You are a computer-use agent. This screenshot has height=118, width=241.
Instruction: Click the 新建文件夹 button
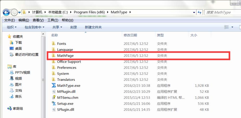tap(93, 27)
